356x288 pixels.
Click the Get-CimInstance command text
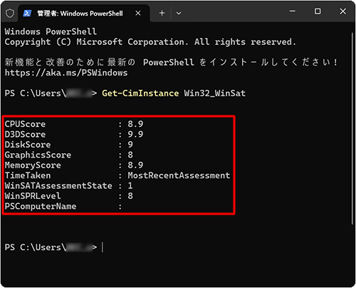(x=140, y=93)
